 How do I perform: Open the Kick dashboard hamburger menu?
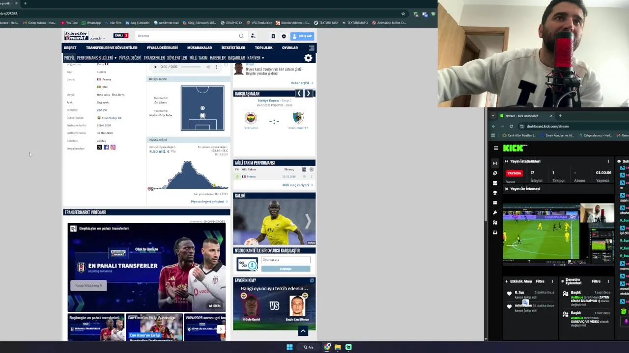pos(495,148)
